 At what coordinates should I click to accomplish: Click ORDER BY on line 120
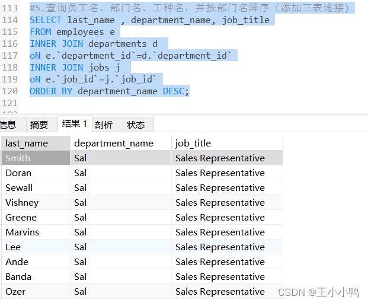click(51, 91)
